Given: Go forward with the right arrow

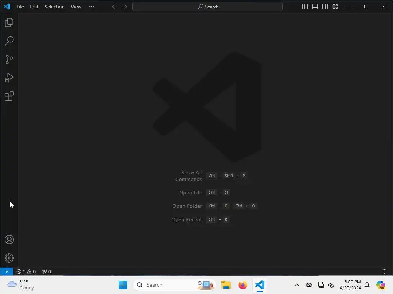Looking at the screenshot, I should click(x=124, y=7).
